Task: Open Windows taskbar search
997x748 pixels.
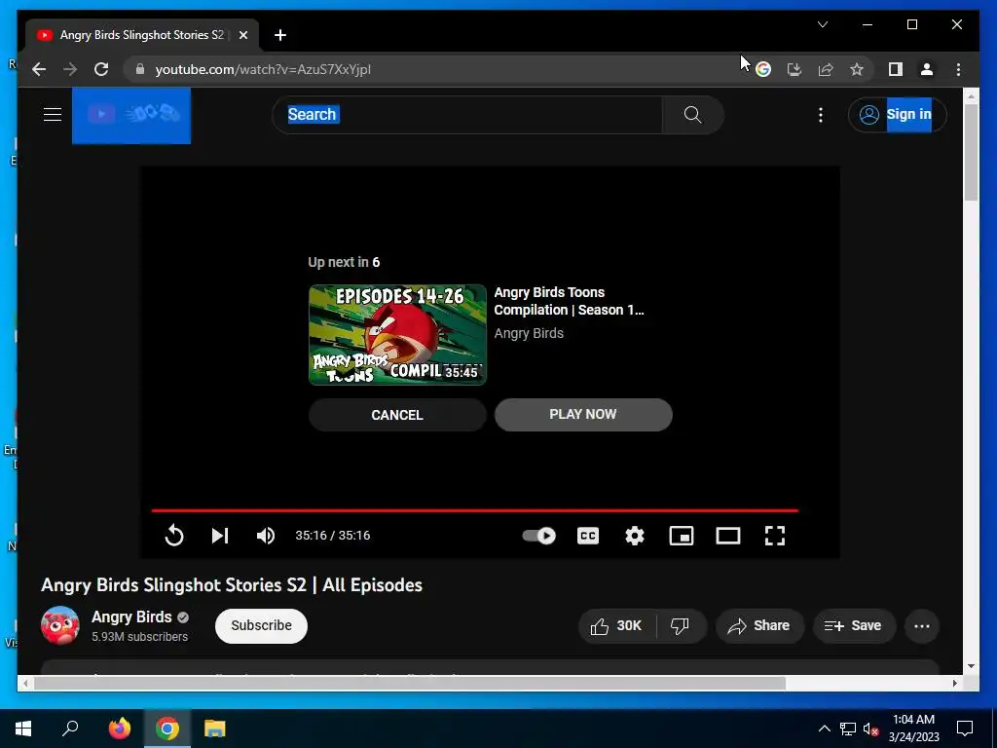Action: click(x=70, y=729)
